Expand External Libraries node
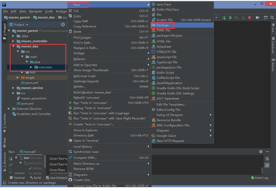Viewport: 276px width, 191px height. (9, 109)
